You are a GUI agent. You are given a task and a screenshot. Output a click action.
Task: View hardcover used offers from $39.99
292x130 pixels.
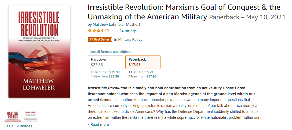[105, 72]
